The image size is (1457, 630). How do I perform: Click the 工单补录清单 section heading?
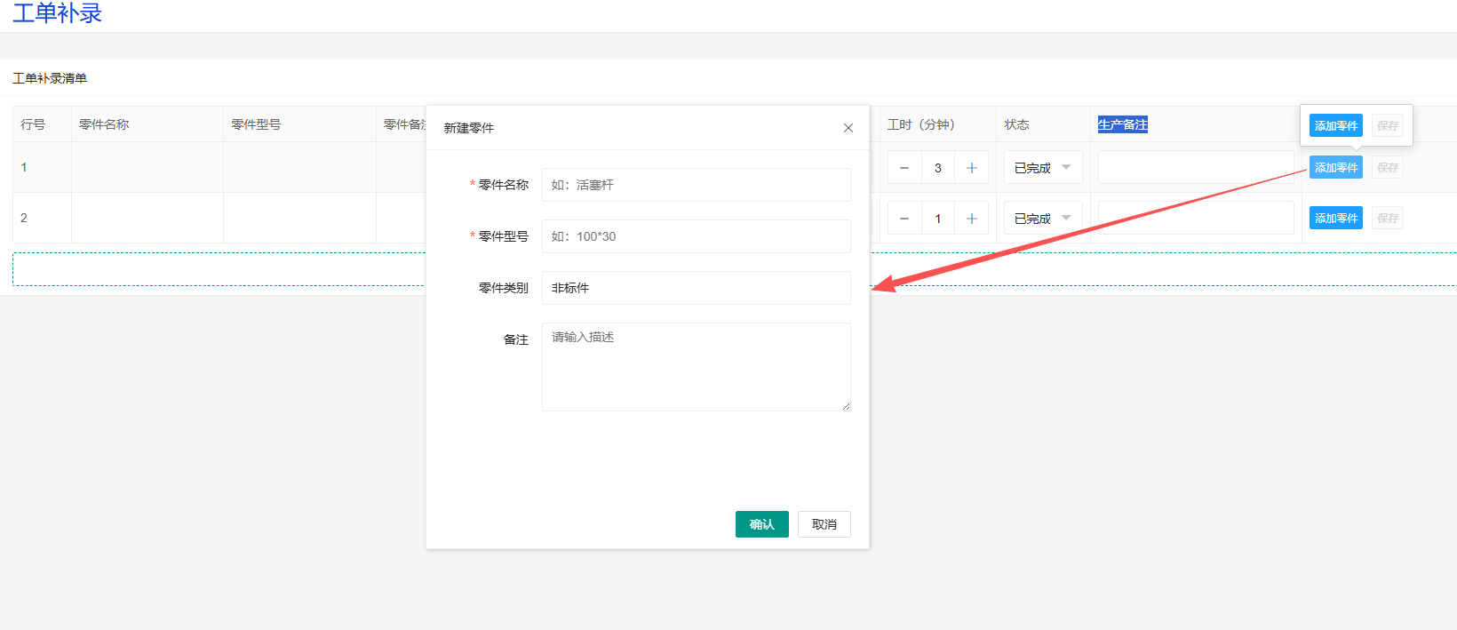(x=50, y=78)
